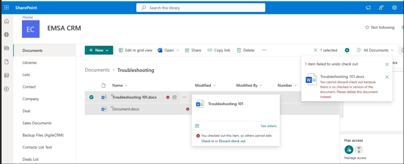This screenshot has width=404, height=164.
Task: Select Documents in the left navigation
Action: (x=33, y=51)
